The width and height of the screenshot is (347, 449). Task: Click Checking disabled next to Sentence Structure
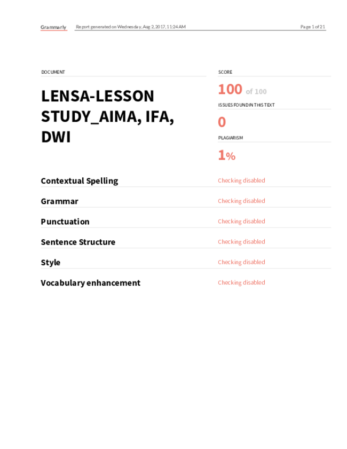(241, 242)
